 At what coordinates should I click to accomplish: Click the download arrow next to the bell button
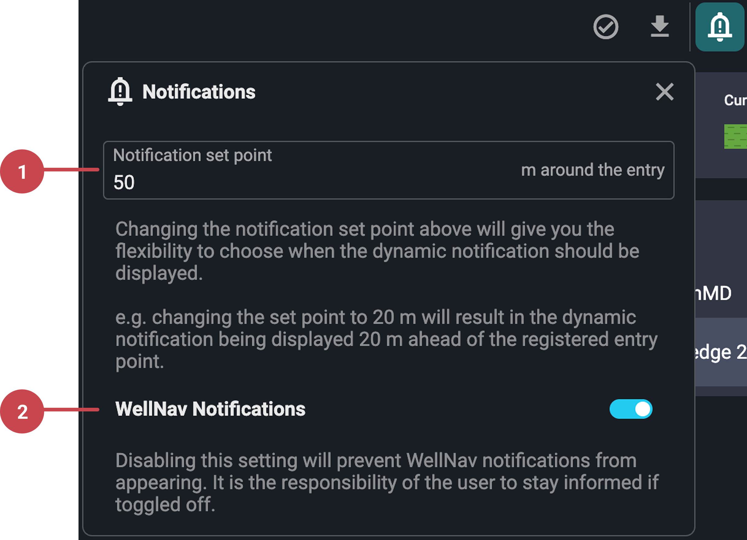point(660,27)
